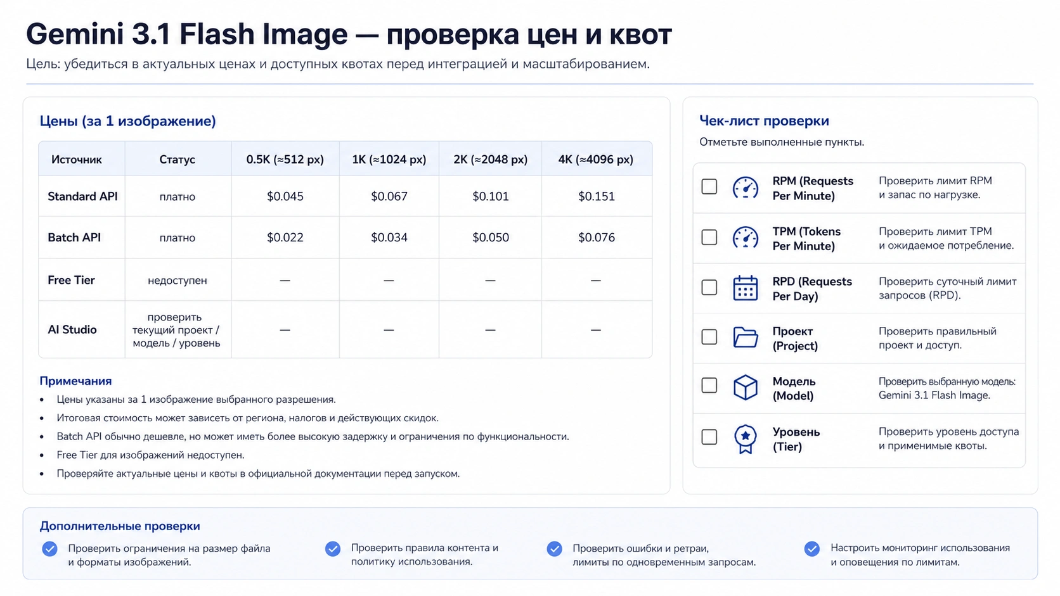The width and height of the screenshot is (1060, 596).
Task: Select the Standard API row label
Action: point(82,196)
